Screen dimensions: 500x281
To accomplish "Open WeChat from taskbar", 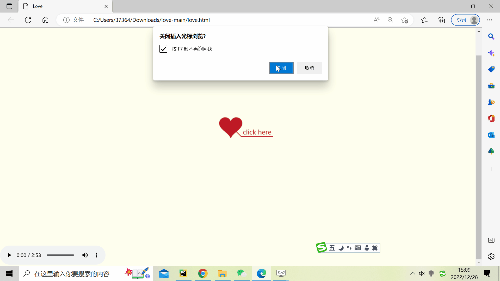I will click(242, 273).
